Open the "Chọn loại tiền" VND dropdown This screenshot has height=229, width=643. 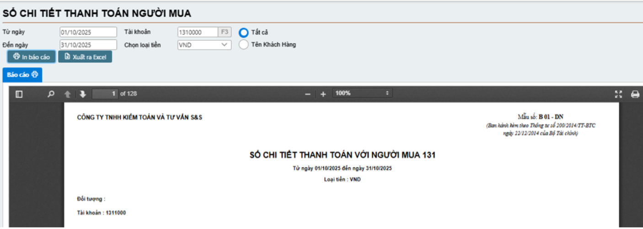pos(204,45)
